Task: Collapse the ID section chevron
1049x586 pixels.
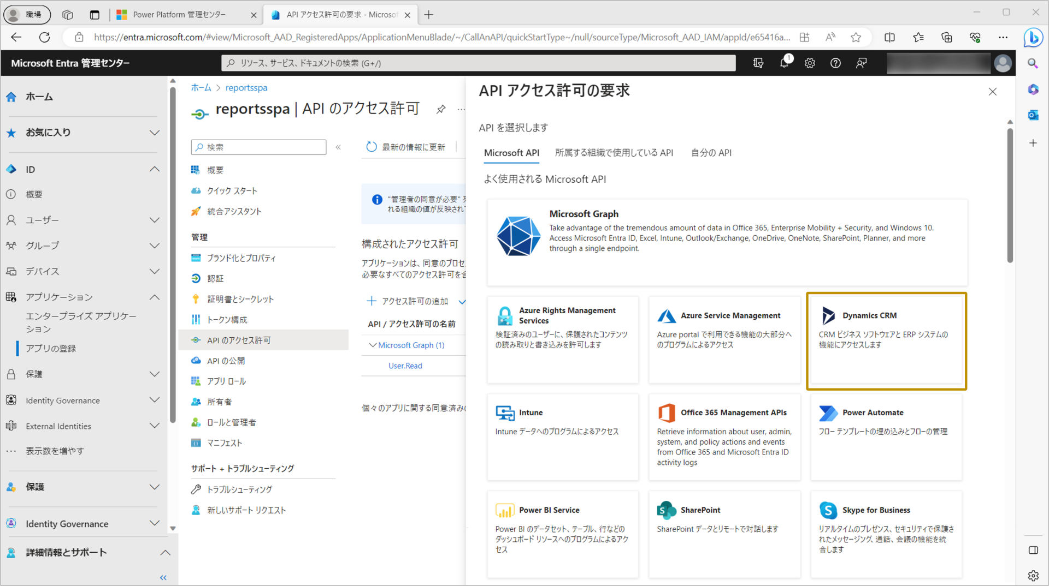Action: (x=155, y=169)
